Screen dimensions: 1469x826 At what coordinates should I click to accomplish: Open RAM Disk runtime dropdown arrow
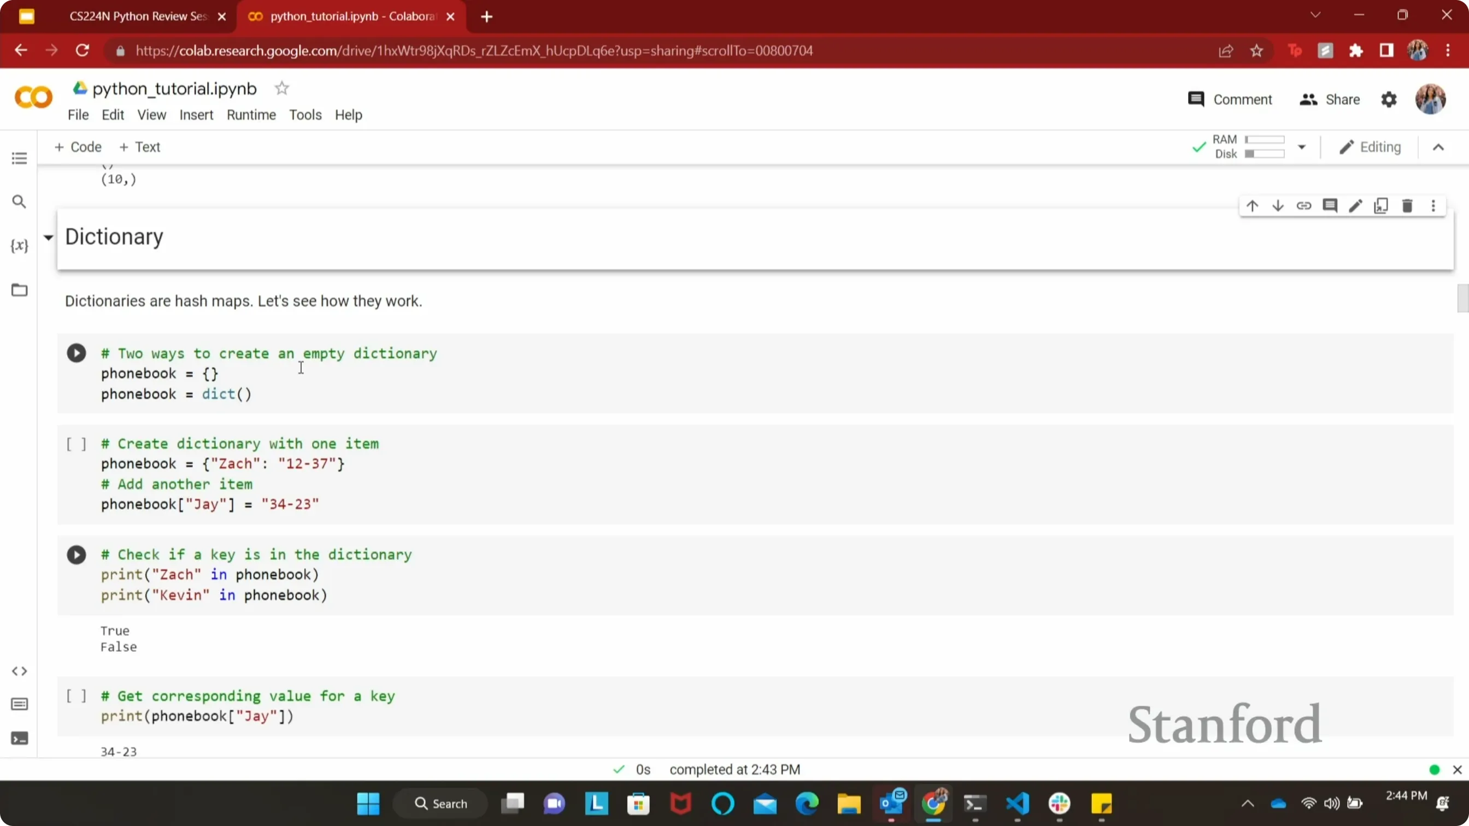(1301, 147)
